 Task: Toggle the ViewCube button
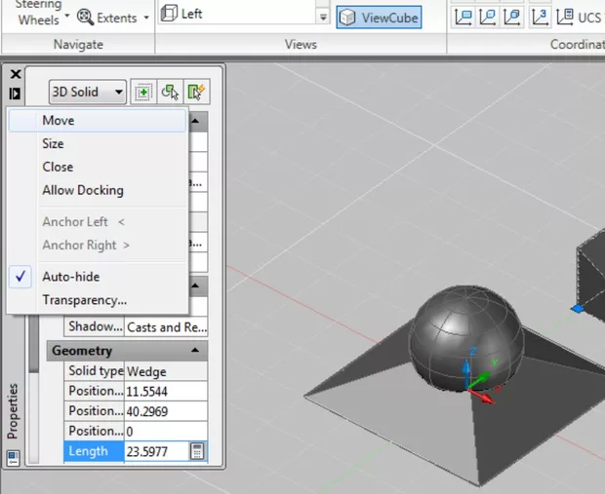[x=380, y=17]
